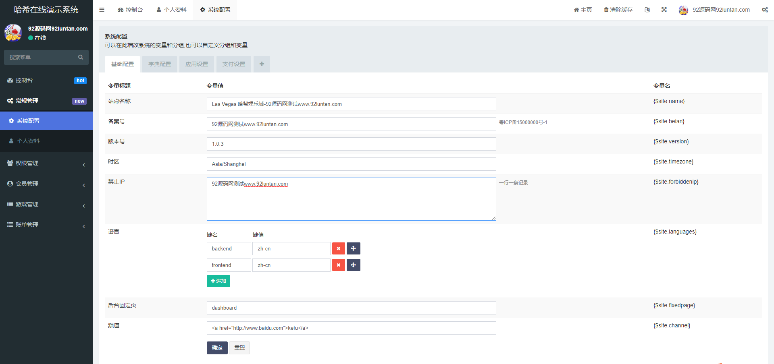Click the fullscreen toggle icon in header

click(664, 10)
